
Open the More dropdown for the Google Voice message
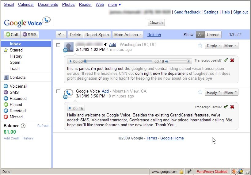[x=230, y=92]
